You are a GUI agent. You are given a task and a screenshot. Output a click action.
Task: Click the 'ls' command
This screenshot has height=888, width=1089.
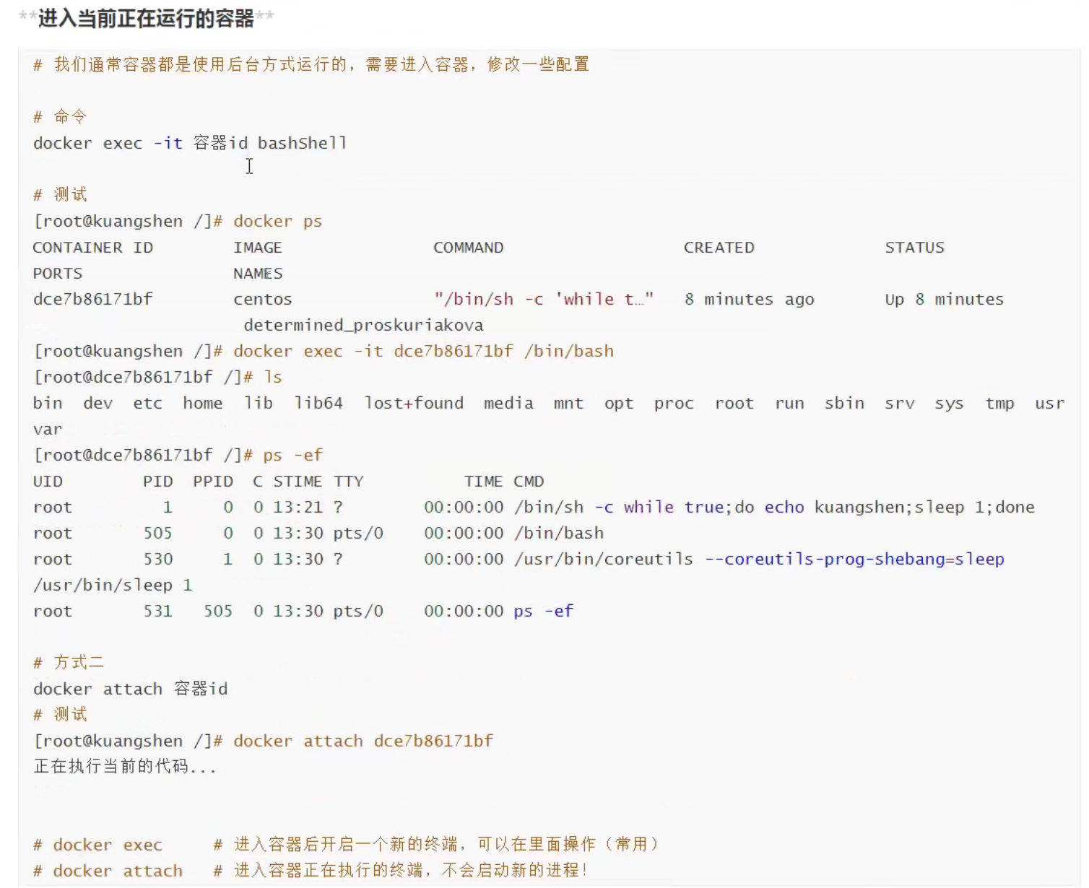point(272,377)
